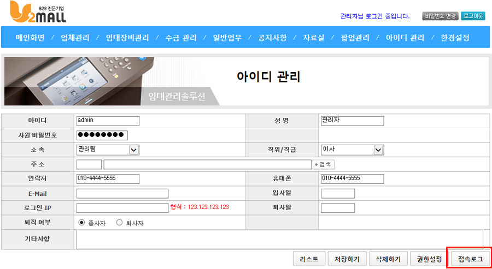Viewport: 492px width, 269px height.
Task: Open 팝업관리 menu
Action: [355, 38]
